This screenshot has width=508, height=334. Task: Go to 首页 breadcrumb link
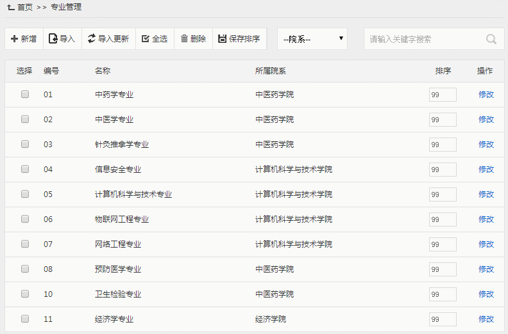[x=25, y=7]
